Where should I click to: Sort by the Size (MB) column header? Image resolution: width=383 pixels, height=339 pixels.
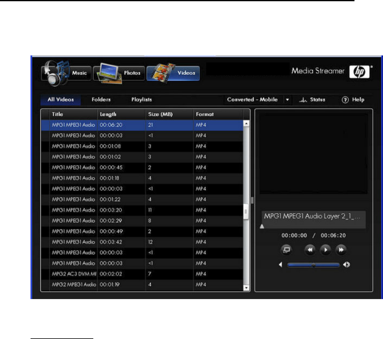[x=169, y=114]
